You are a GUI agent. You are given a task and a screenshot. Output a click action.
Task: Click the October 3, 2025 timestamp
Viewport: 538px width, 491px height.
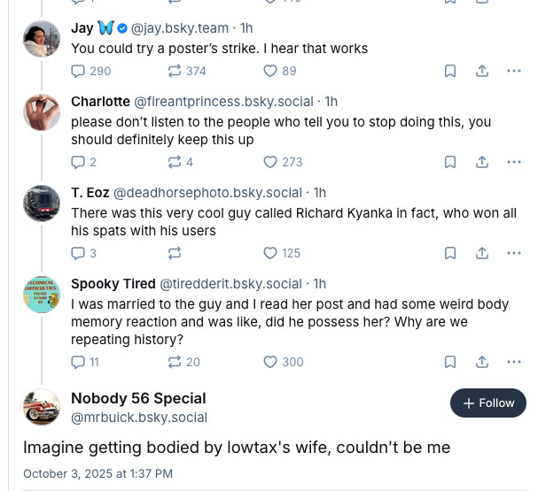click(x=97, y=473)
